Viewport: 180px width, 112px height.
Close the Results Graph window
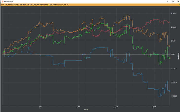[178, 2]
